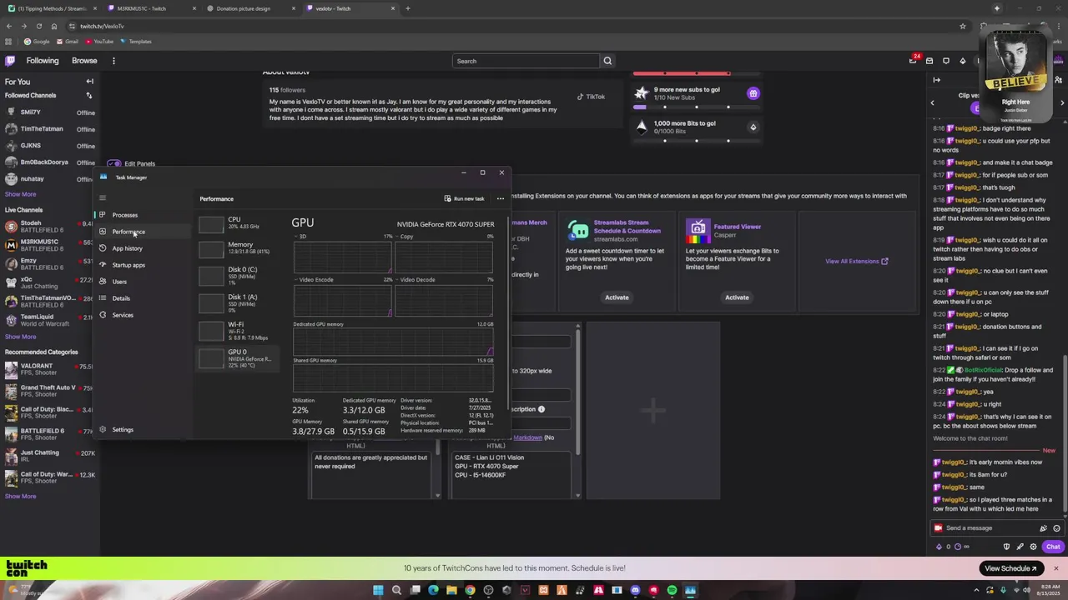1068x600 pixels.
Task: Open the TikTok social link
Action: (591, 97)
